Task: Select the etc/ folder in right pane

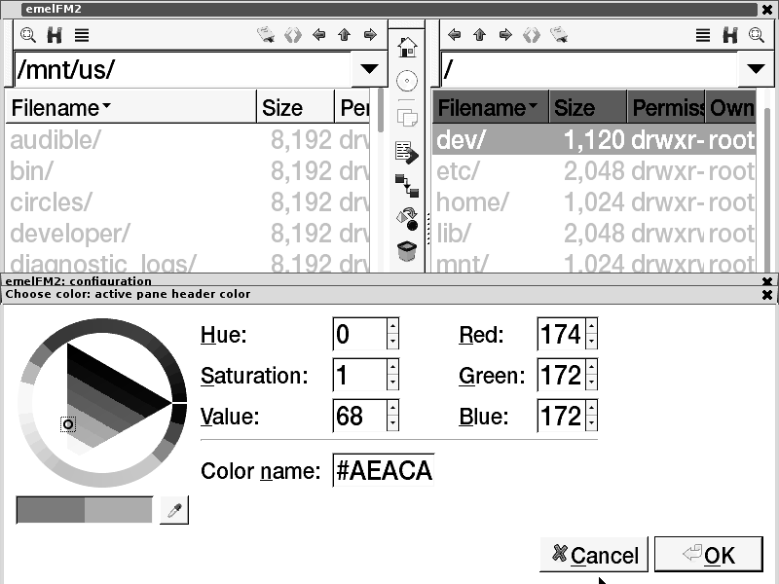Action: [594, 171]
